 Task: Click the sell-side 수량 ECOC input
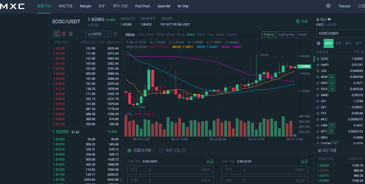click(x=265, y=180)
